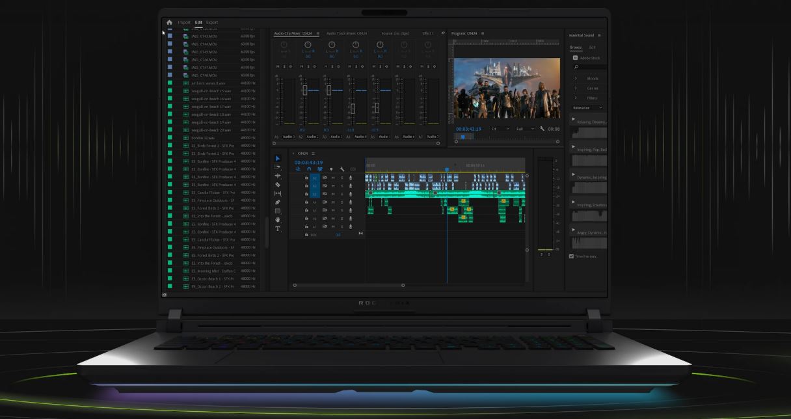Open Program monitor wrench settings
Viewport: 791px width, 419px height.
[x=542, y=129]
